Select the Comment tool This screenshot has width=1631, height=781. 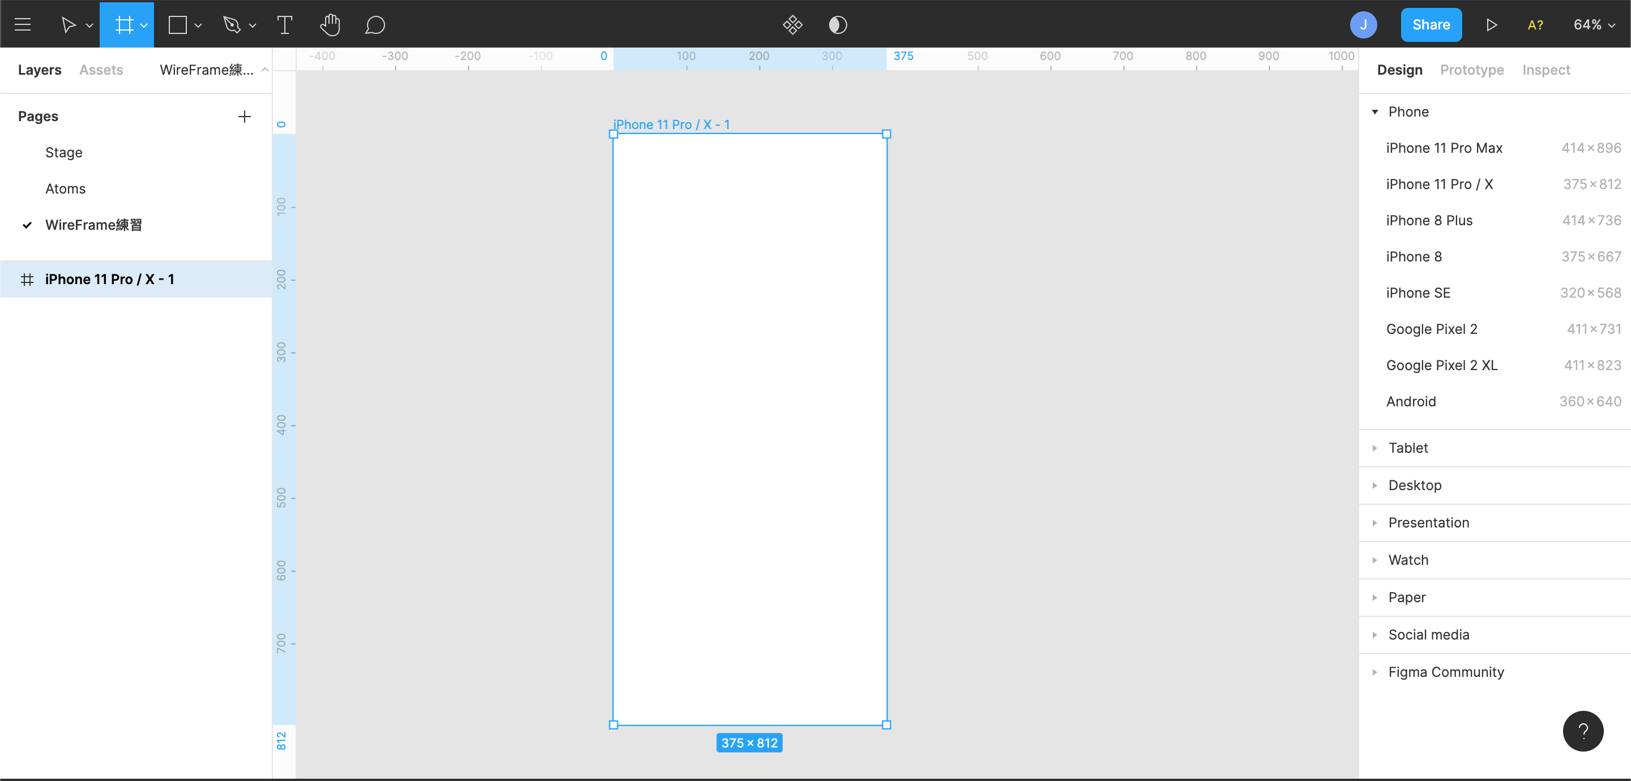pyautogui.click(x=375, y=25)
